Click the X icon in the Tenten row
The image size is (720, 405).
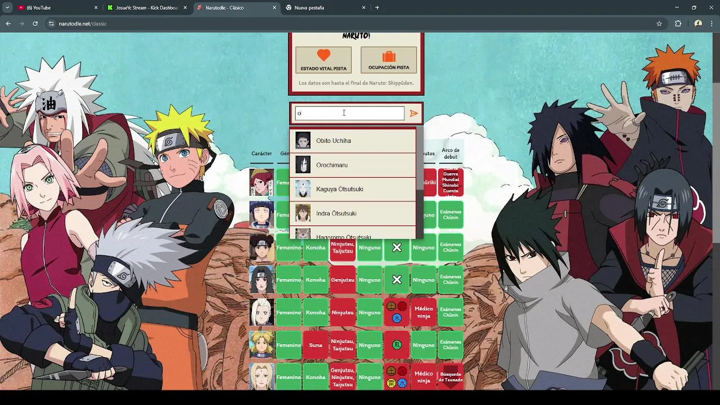click(397, 247)
